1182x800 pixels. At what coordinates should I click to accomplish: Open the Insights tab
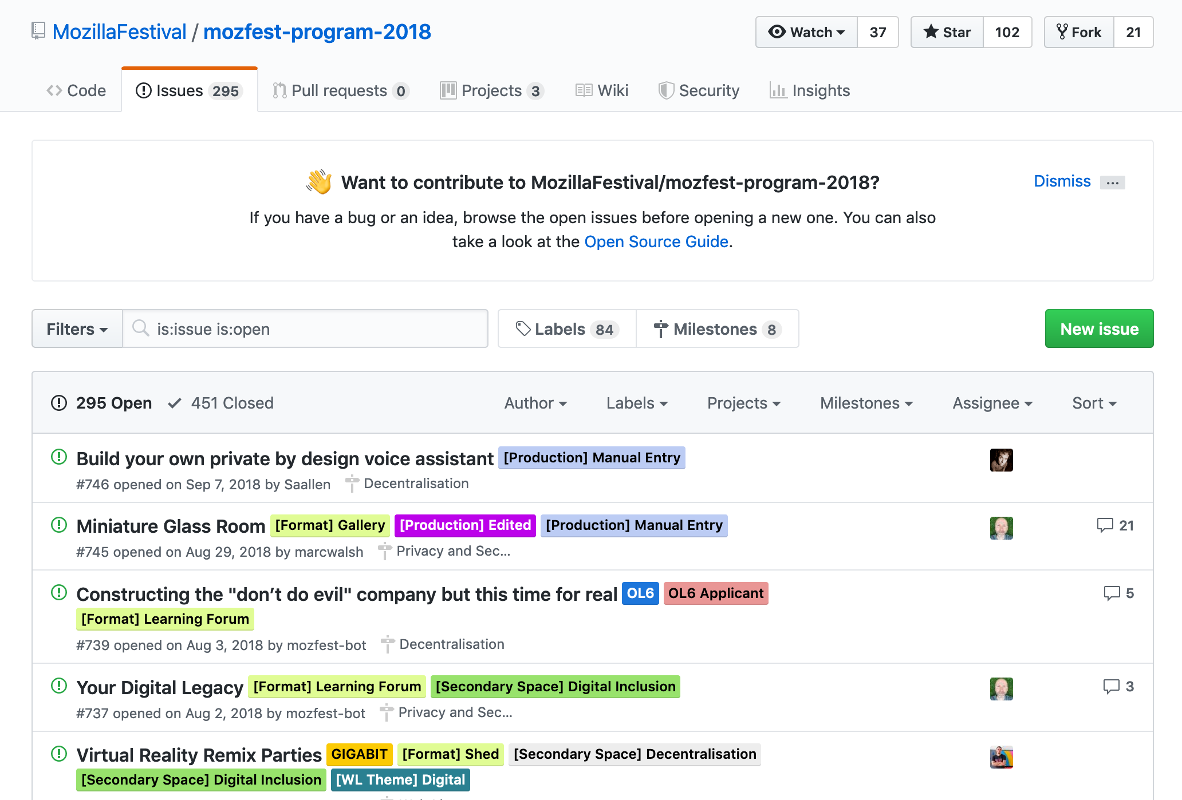click(x=810, y=90)
